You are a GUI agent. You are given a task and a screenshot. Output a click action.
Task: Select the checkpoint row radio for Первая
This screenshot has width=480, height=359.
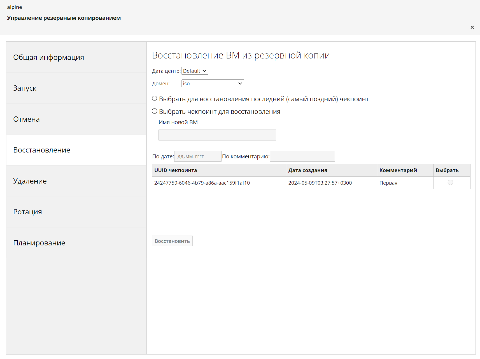point(450,183)
